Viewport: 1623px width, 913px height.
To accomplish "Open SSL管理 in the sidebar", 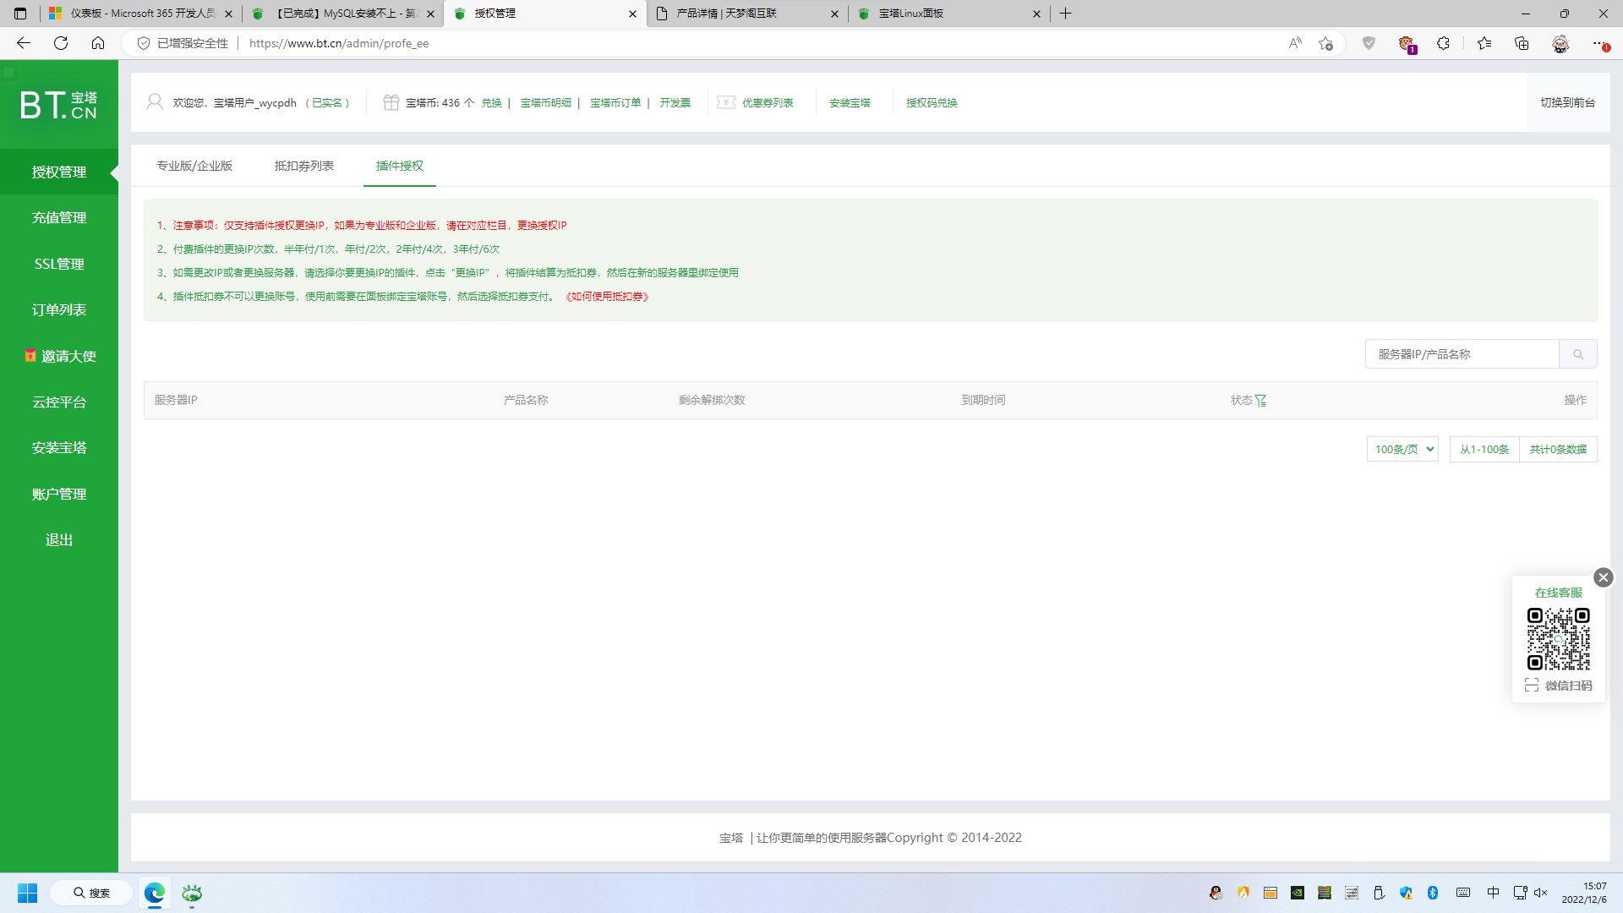I will 59,264.
